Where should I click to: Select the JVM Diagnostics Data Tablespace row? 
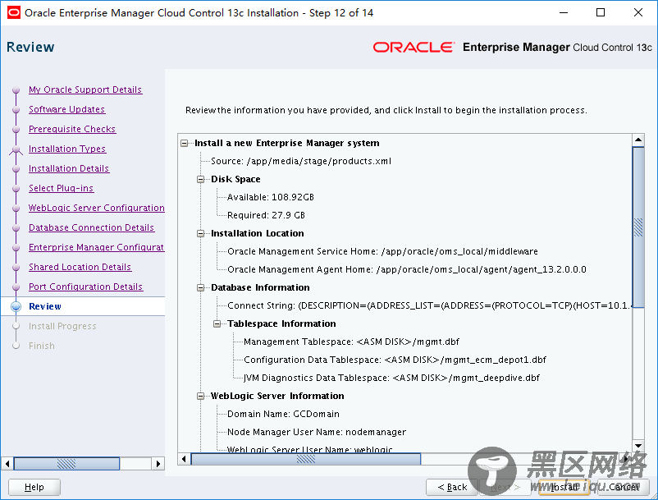click(391, 378)
